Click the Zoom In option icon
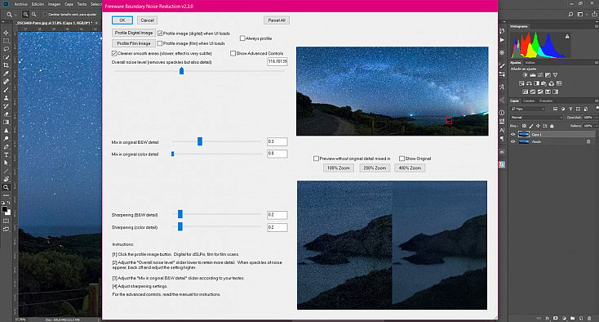 click(x=25, y=14)
